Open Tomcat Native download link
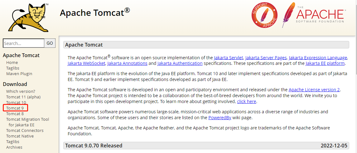 tap(20, 136)
